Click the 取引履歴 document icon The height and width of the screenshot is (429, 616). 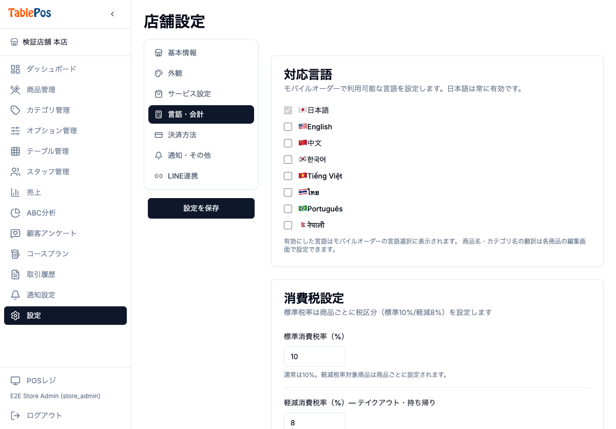(x=15, y=275)
